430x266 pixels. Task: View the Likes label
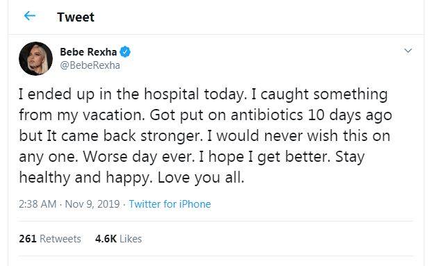click(x=131, y=239)
